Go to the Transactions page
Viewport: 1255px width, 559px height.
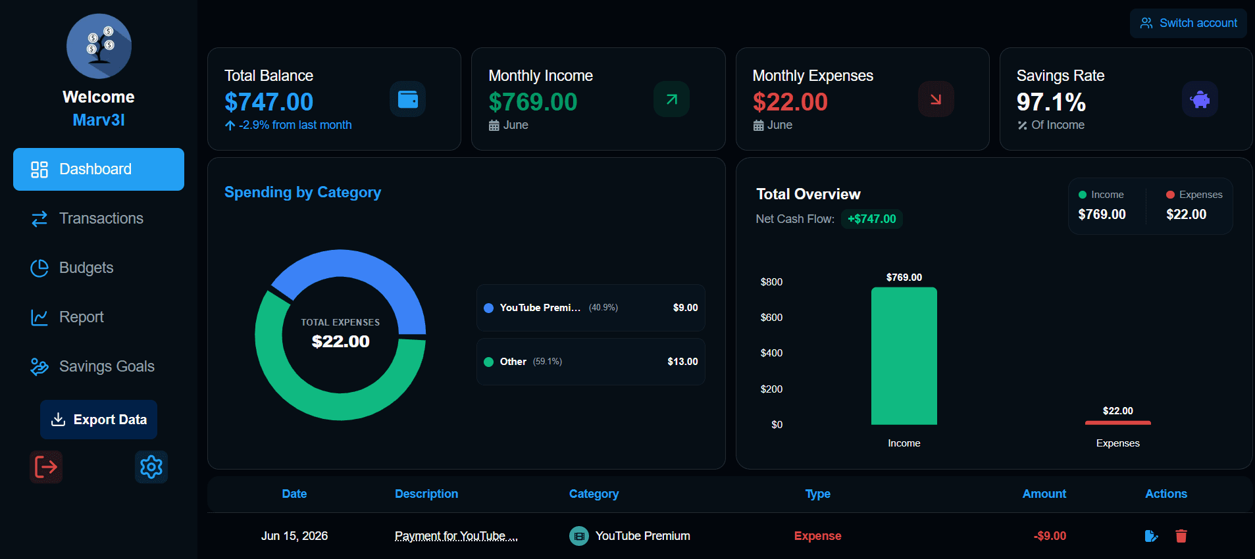99,218
